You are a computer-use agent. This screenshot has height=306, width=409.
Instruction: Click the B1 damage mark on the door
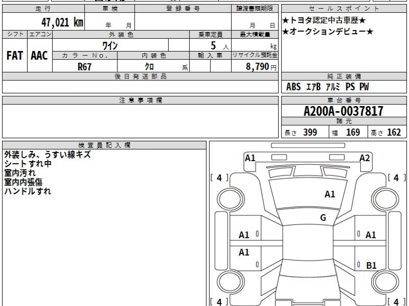371,266
